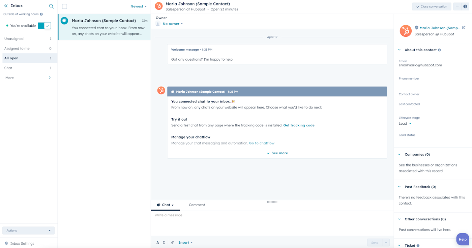This screenshot has width=472, height=248.
Task: Check the select-all conversations checkbox
Action: pos(65,6)
